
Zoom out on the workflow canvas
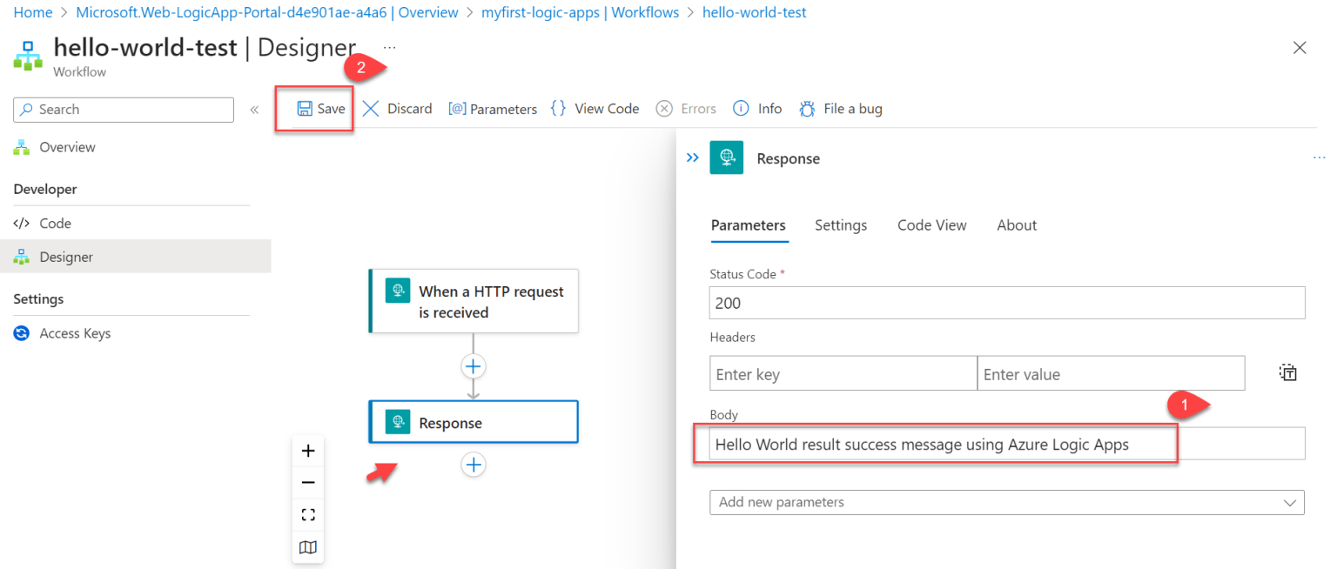coord(308,482)
